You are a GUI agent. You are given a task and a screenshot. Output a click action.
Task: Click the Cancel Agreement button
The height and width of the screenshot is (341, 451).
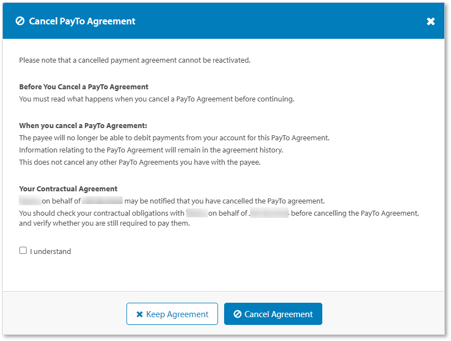pos(273,314)
